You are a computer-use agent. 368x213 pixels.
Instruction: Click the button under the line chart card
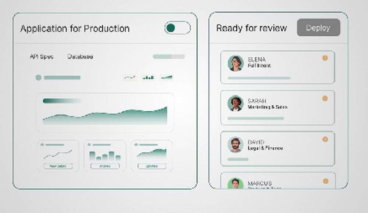59,166
